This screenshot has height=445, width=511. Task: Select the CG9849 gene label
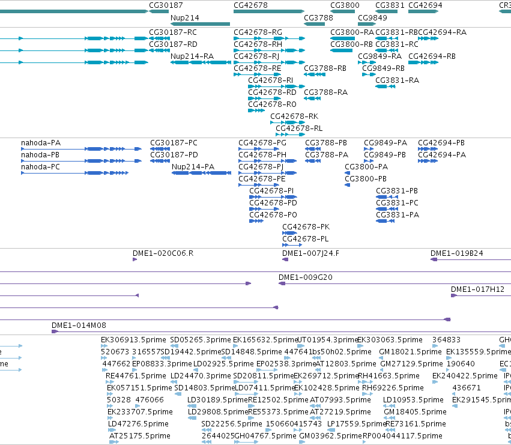pyautogui.click(x=372, y=17)
